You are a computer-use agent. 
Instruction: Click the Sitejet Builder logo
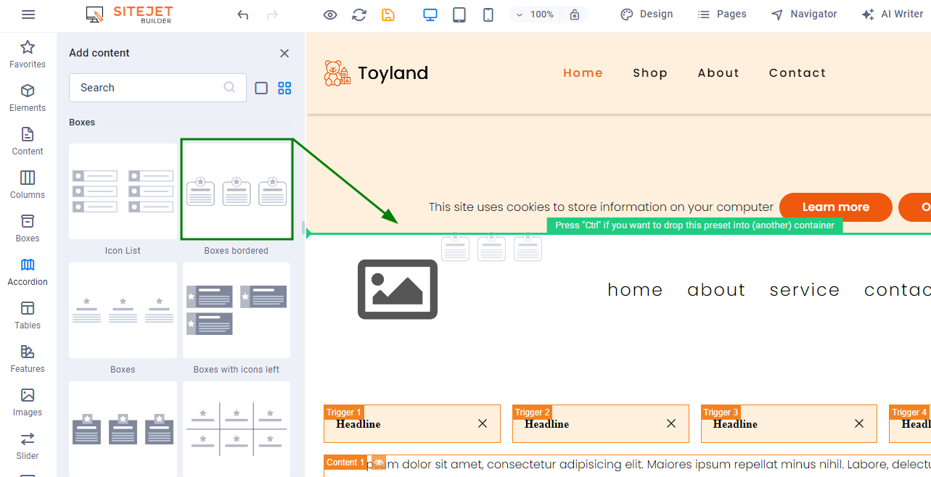[x=129, y=14]
